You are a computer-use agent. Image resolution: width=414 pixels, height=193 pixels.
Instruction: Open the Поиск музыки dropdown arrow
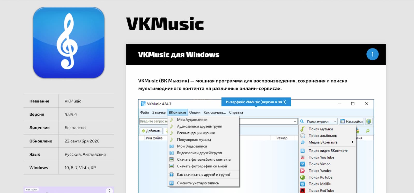[335, 121]
